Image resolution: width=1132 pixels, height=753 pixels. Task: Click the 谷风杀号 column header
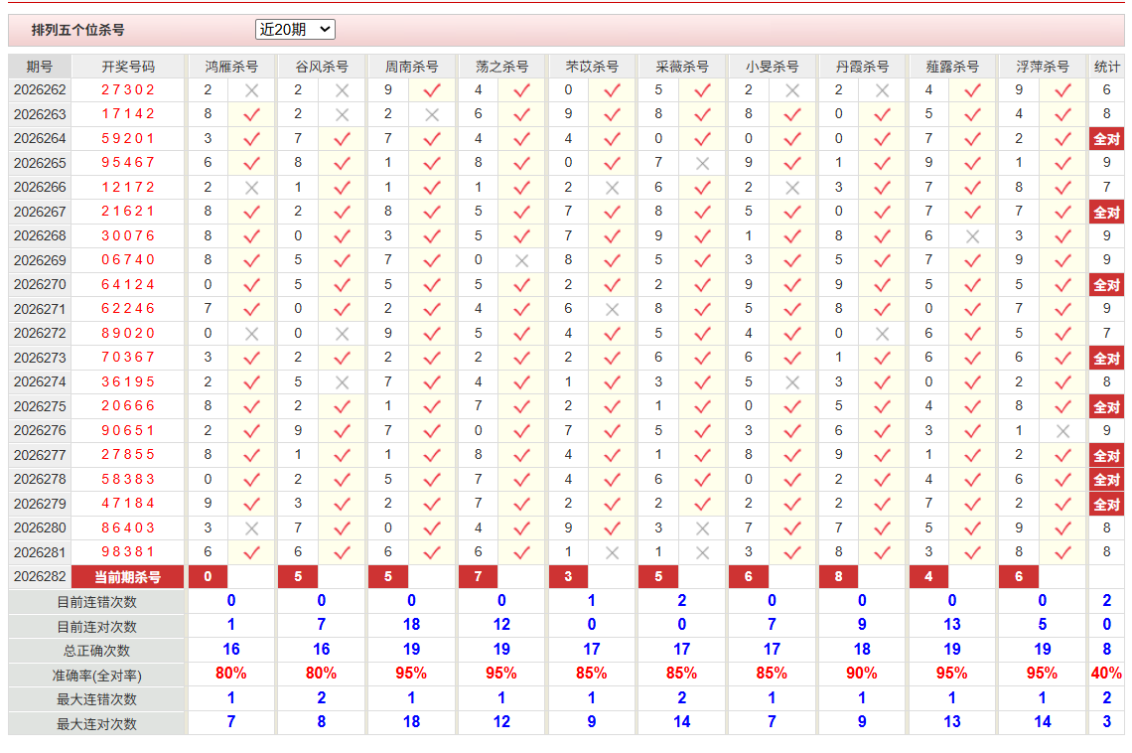[x=322, y=67]
